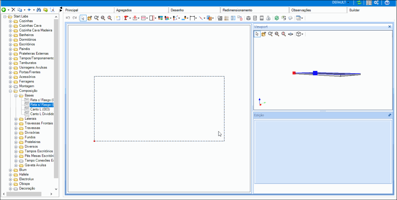The width and height of the screenshot is (397, 200).
Task: Click the gray 3D box icon
Action: point(248,18)
